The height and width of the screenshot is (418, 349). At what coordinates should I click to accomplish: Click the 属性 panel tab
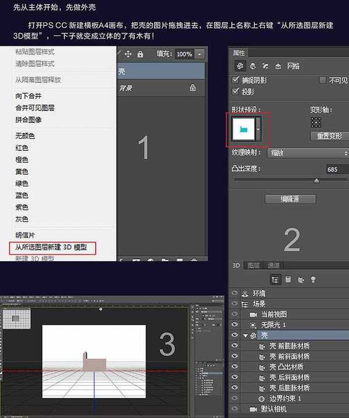pos(239,53)
